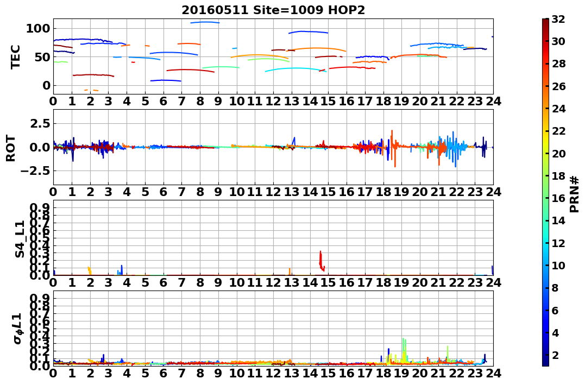
Task: Click colorbar tick label "6"
Action: [x=555, y=310]
